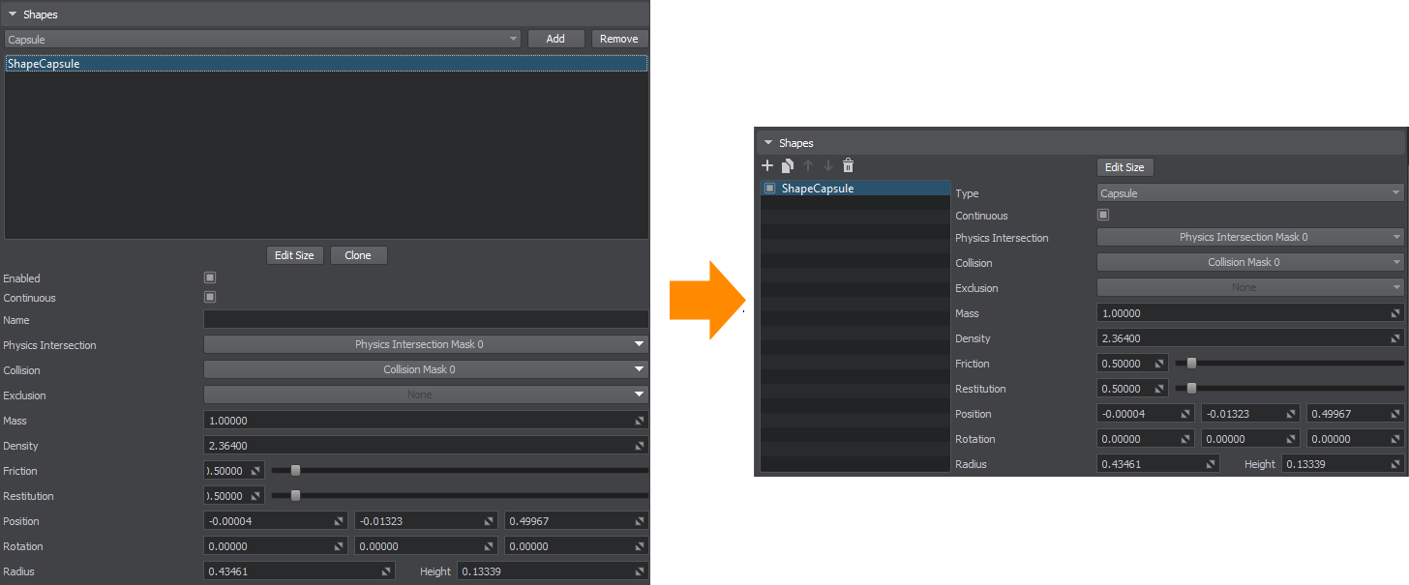Click the move shape down arrow icon
1409x585 pixels.
[827, 166]
